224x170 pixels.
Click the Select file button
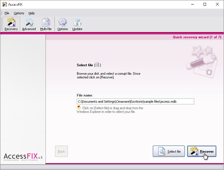click(x=169, y=151)
